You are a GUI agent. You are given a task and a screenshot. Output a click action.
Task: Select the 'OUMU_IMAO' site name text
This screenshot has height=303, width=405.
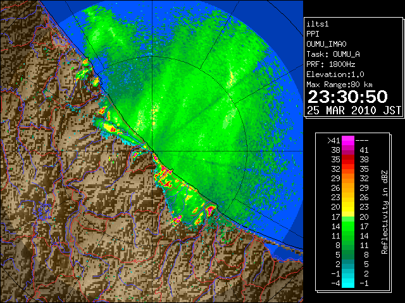327,44
